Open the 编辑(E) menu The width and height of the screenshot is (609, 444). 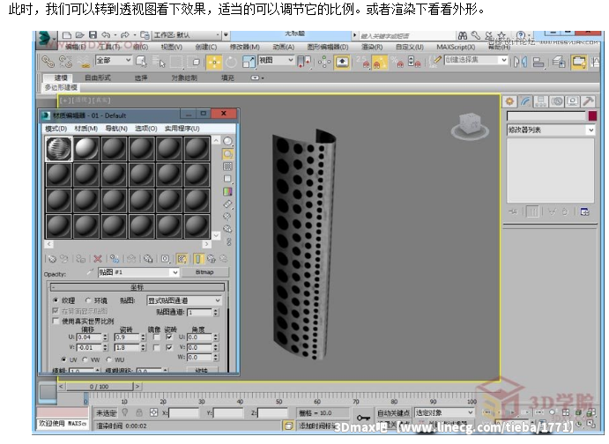75,47
